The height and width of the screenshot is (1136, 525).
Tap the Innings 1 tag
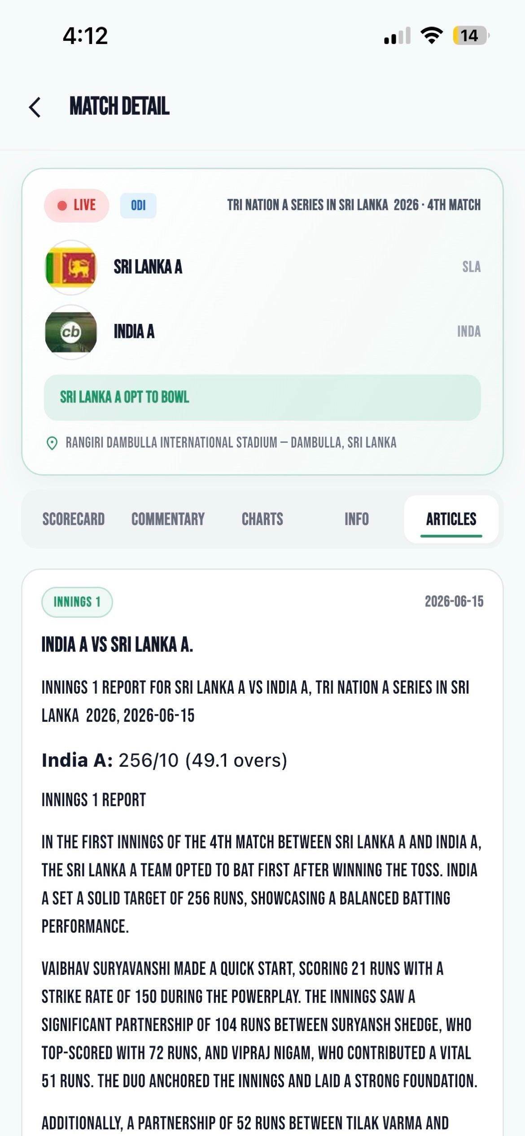77,602
